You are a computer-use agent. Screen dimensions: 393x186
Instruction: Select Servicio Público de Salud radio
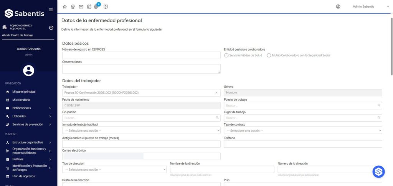click(226, 55)
